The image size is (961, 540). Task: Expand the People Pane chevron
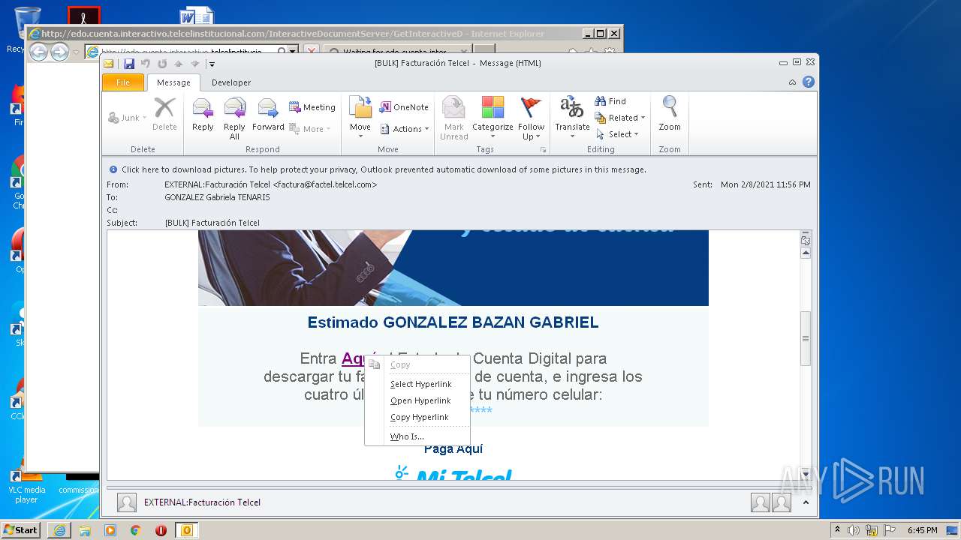pyautogui.click(x=806, y=502)
